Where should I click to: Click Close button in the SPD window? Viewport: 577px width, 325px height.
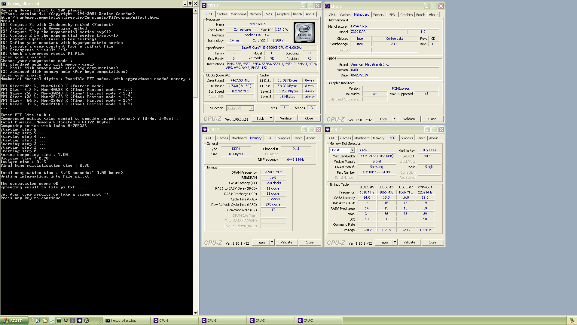tap(432, 242)
